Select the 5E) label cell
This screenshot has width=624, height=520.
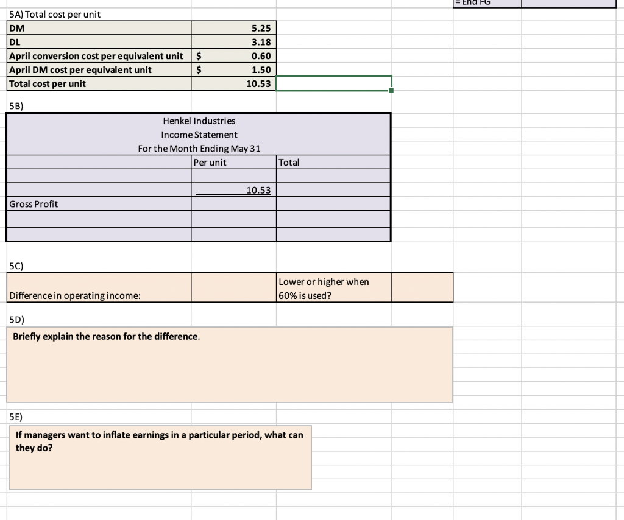(99, 416)
